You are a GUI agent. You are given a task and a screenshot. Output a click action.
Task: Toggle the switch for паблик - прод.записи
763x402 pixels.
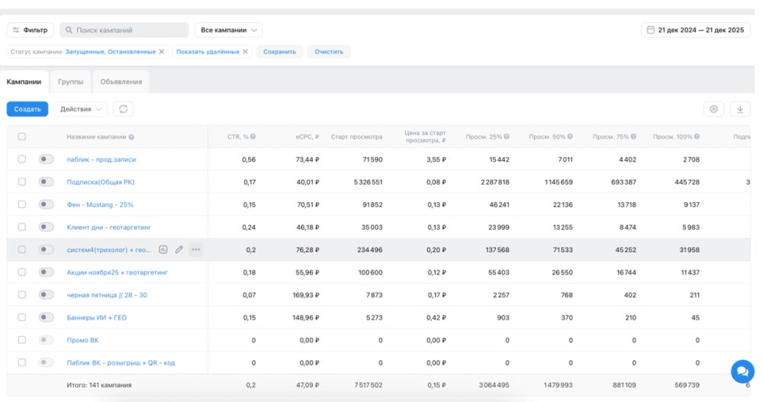(47, 159)
